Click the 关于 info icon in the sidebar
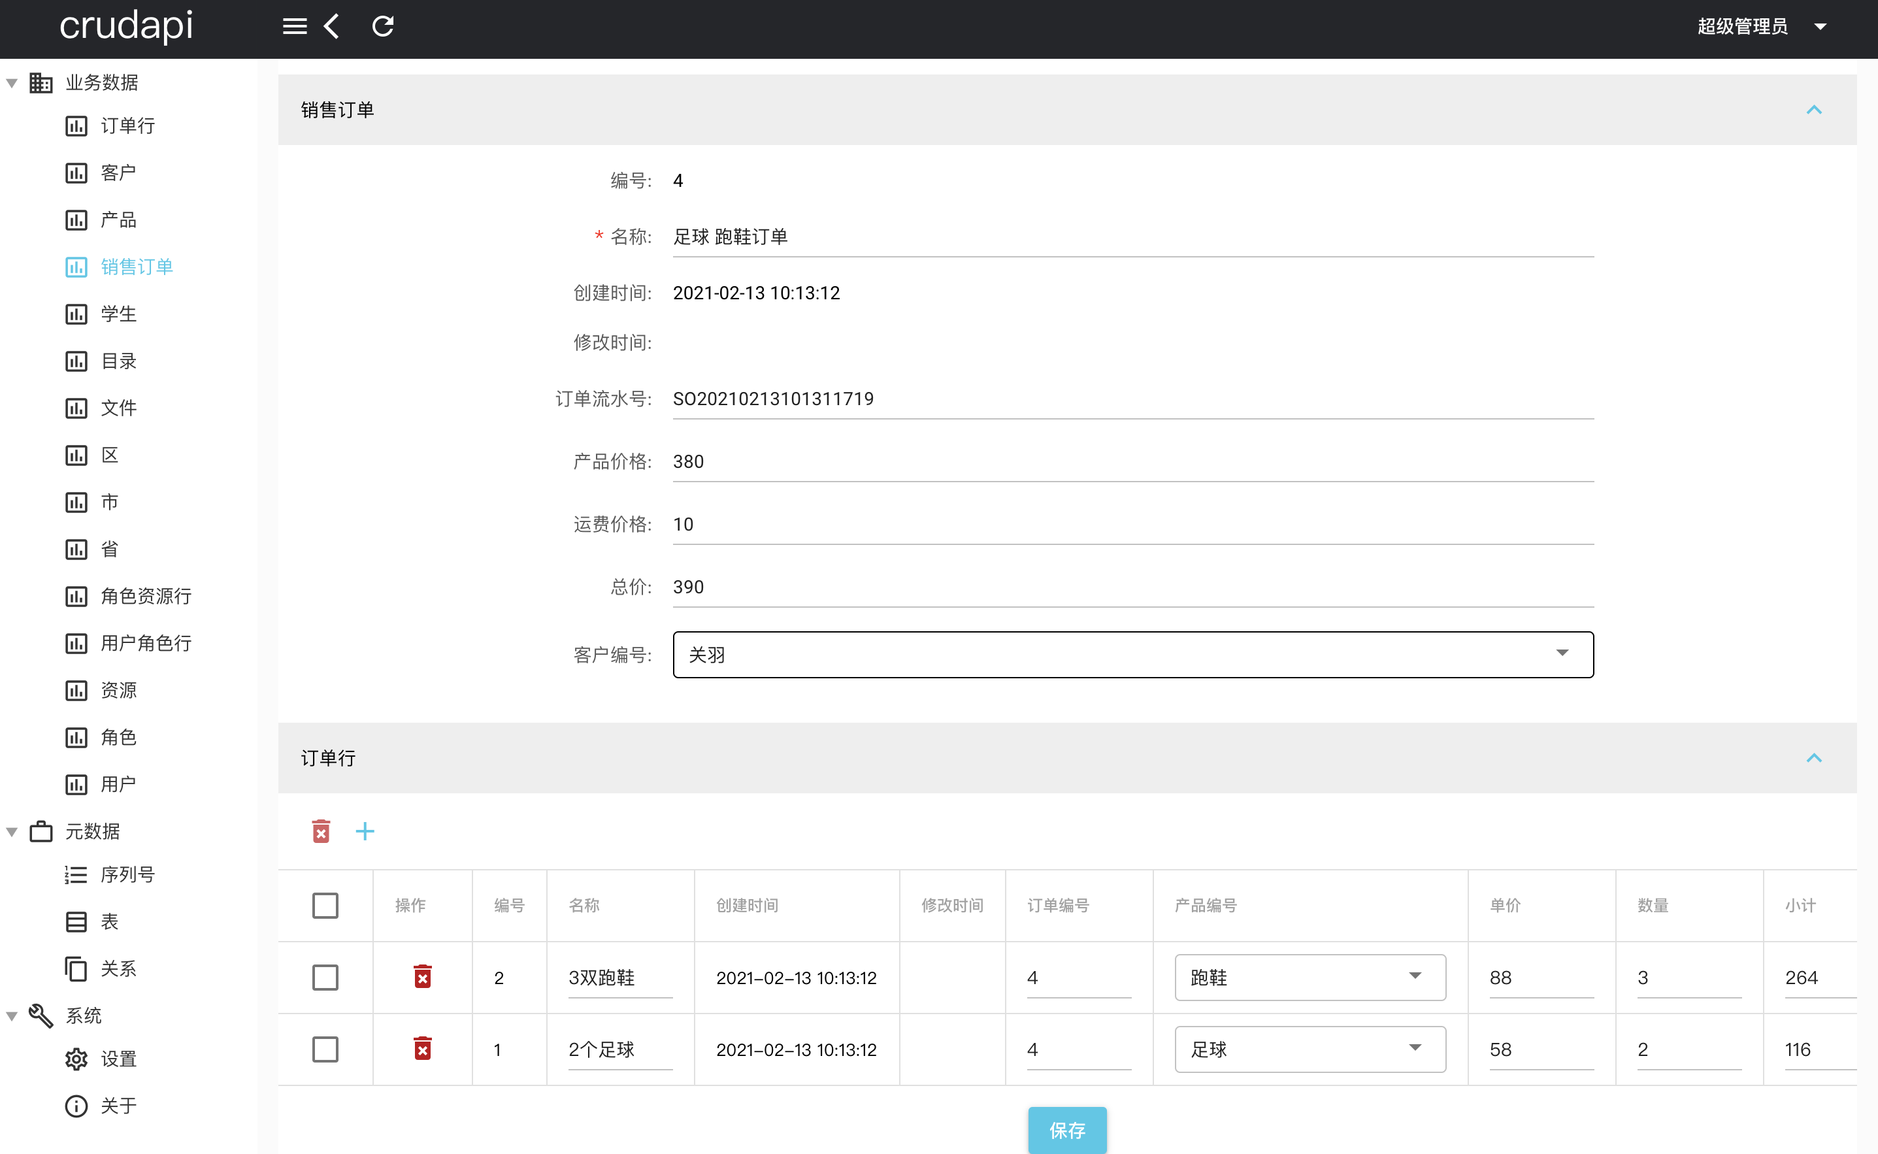The width and height of the screenshot is (1878, 1154). point(76,1106)
